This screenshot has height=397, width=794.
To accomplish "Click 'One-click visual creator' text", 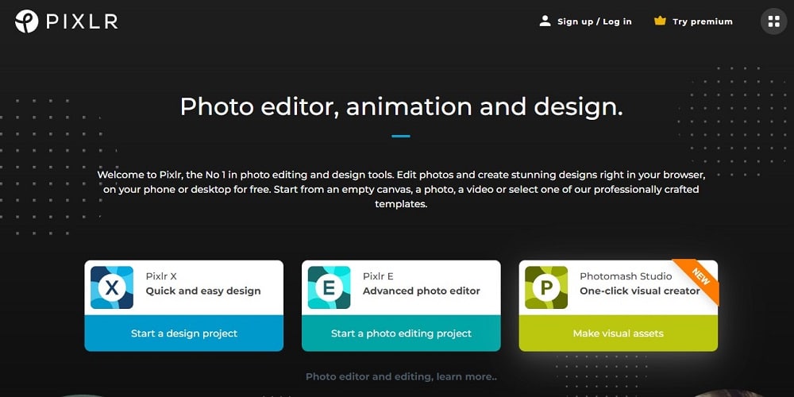I will coord(640,291).
